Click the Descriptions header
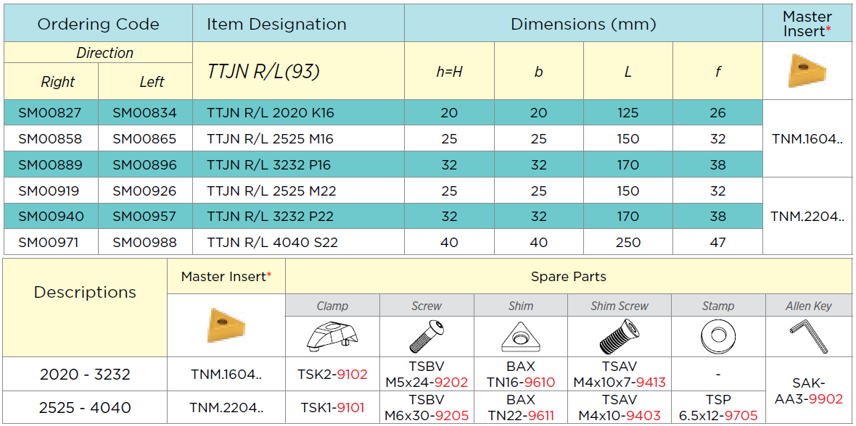The image size is (856, 426). (85, 293)
